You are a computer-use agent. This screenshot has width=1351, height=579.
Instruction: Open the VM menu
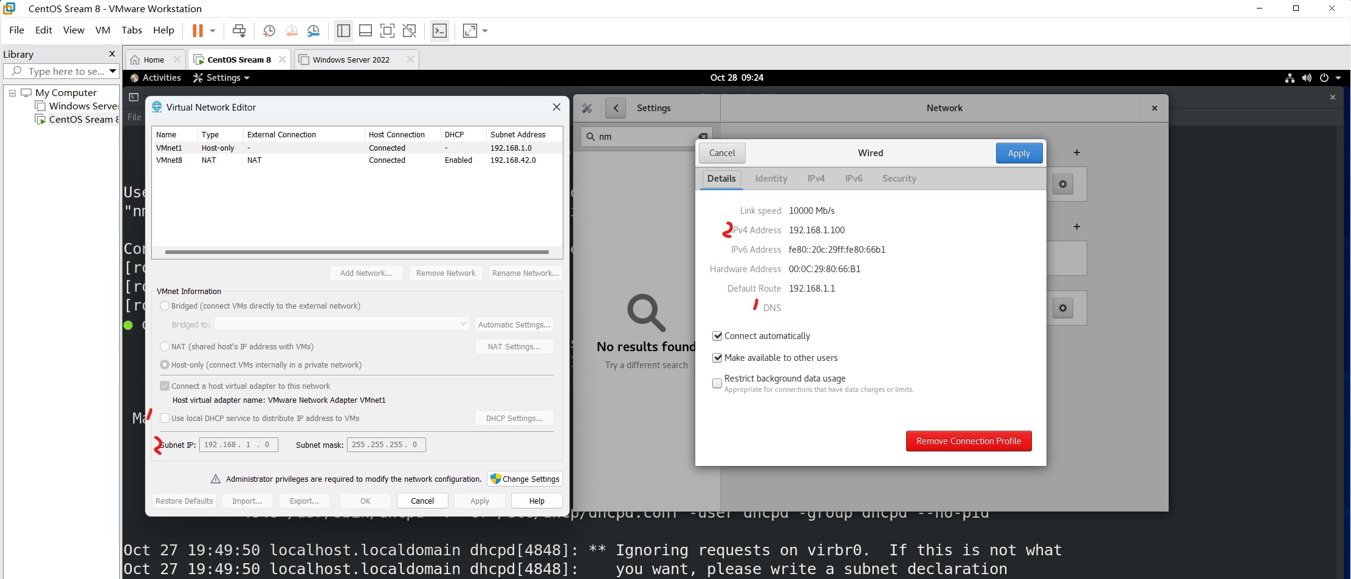103,30
